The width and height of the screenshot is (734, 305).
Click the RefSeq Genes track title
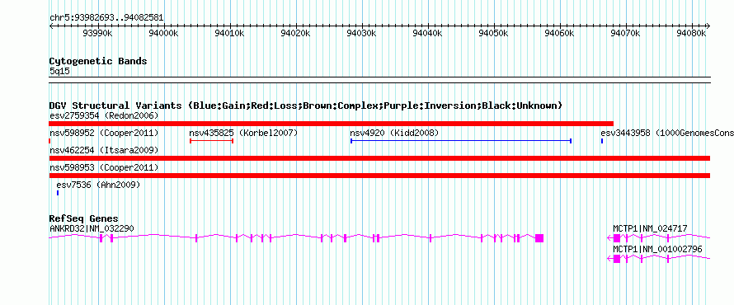(x=84, y=218)
